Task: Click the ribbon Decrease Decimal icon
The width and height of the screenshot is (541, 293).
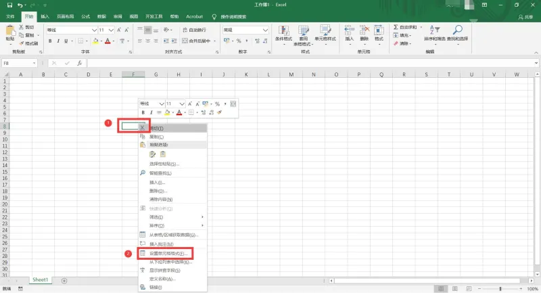Action: (265, 41)
